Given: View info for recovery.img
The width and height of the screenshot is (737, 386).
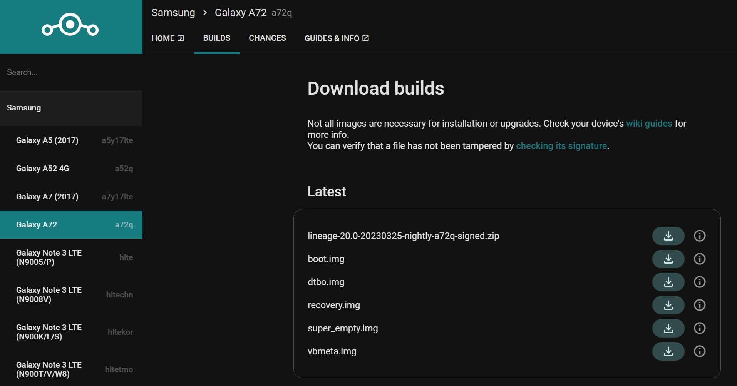Looking at the screenshot, I should point(700,305).
